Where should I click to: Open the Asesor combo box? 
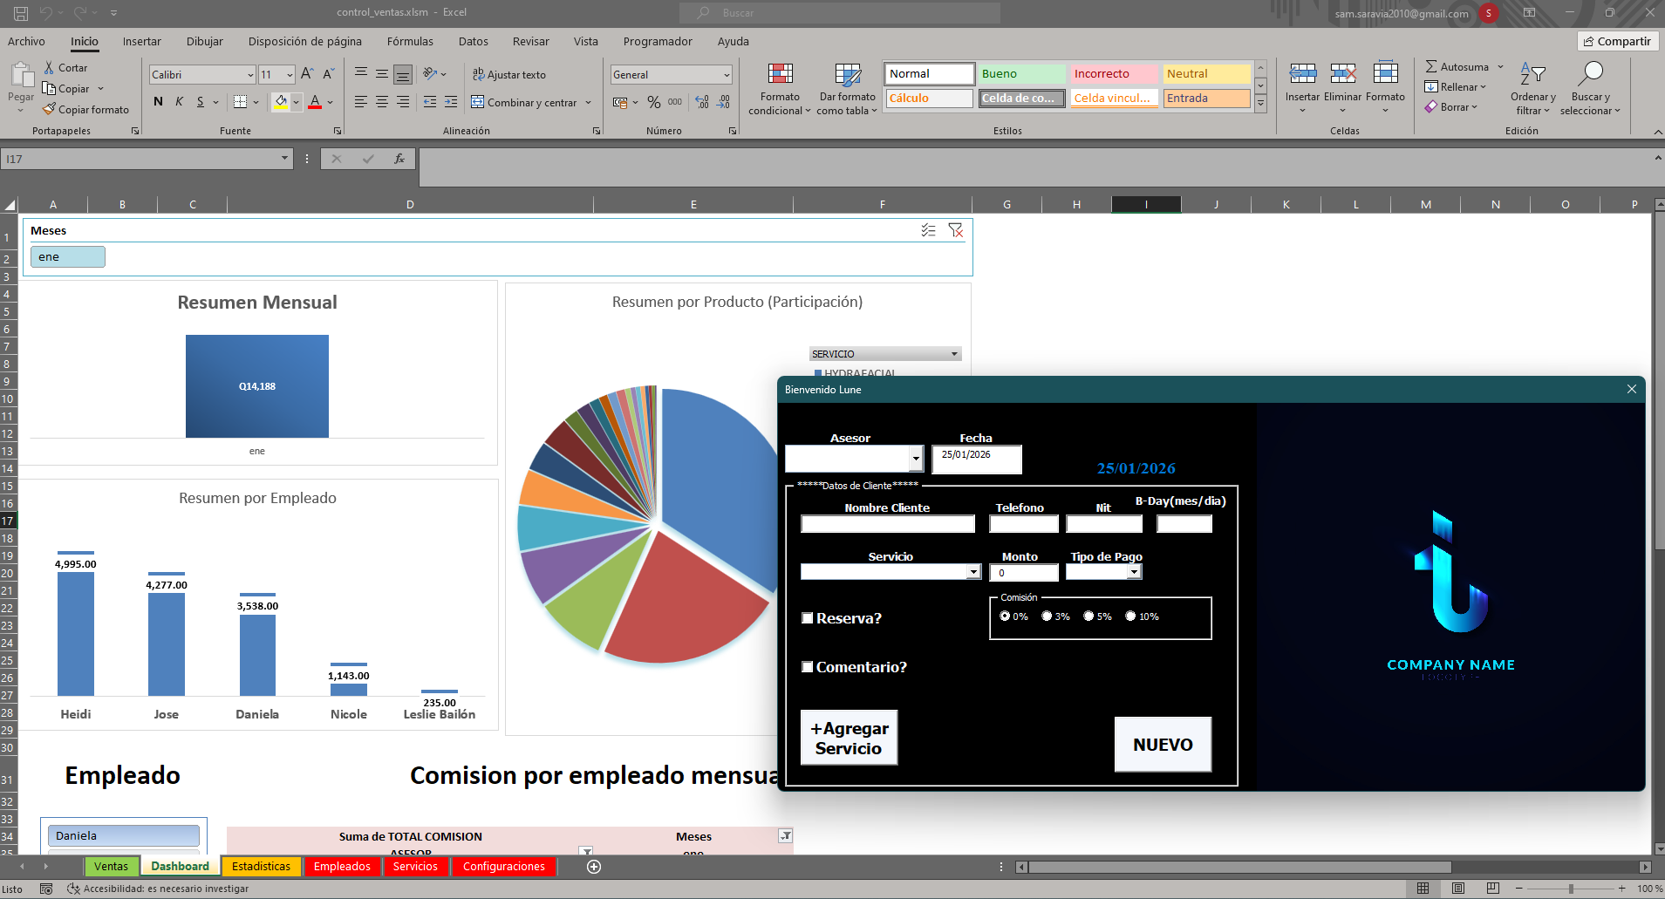pos(916,458)
